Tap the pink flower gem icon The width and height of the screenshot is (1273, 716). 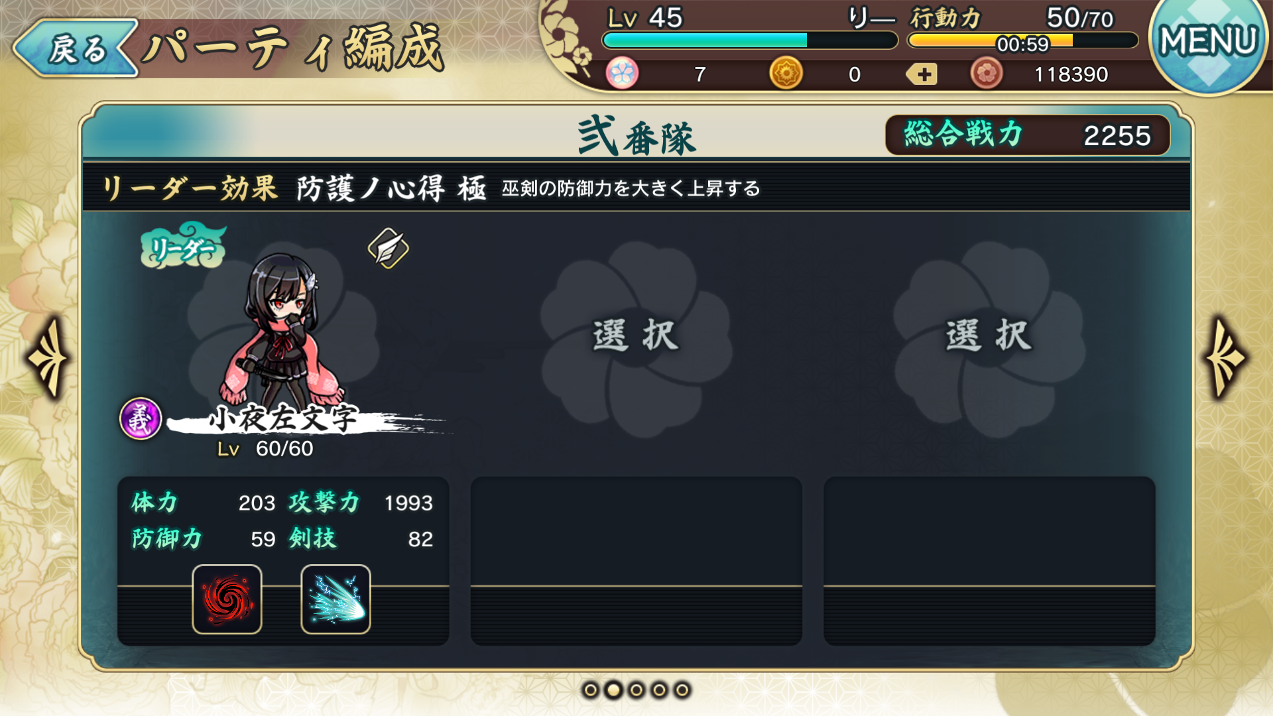tap(622, 74)
